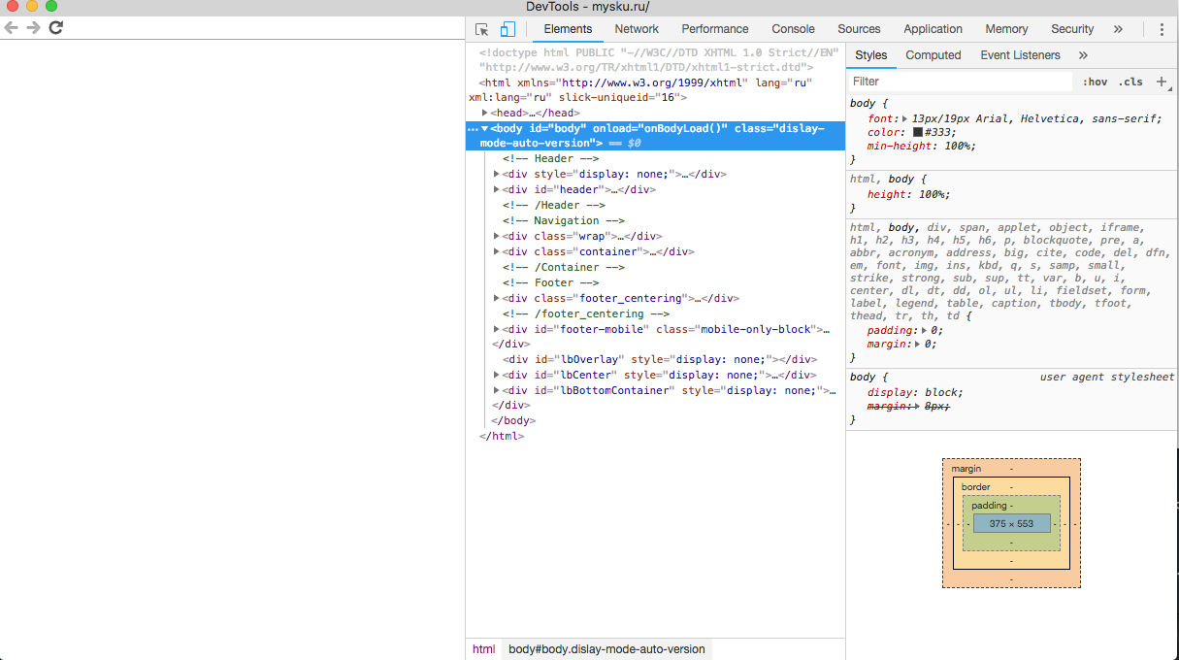
Task: Expand the div with display none style
Action: click(497, 175)
